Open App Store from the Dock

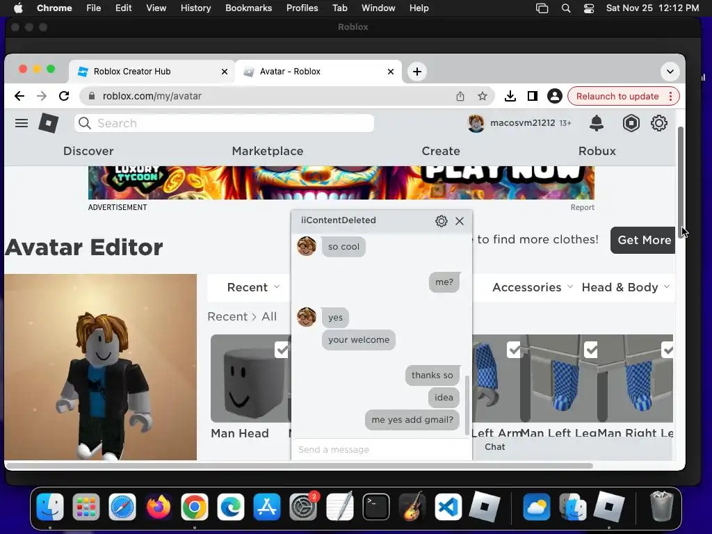tap(267, 507)
